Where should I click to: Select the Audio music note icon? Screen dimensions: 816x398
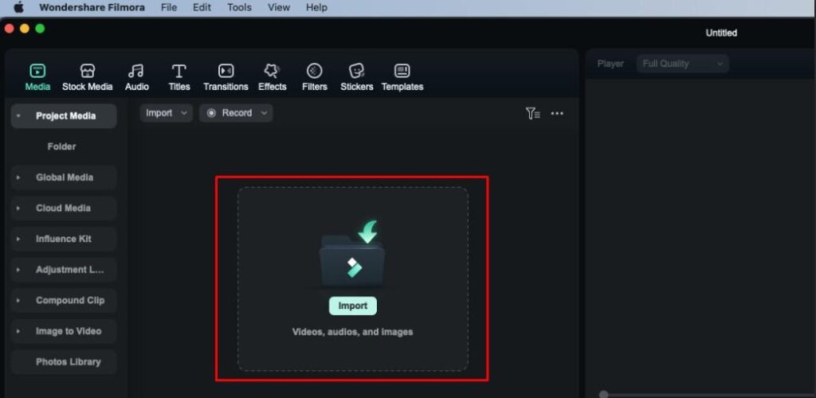[137, 72]
